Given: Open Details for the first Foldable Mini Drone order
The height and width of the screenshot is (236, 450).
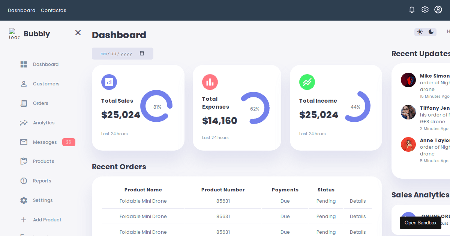Looking at the screenshot, I should pyautogui.click(x=357, y=201).
